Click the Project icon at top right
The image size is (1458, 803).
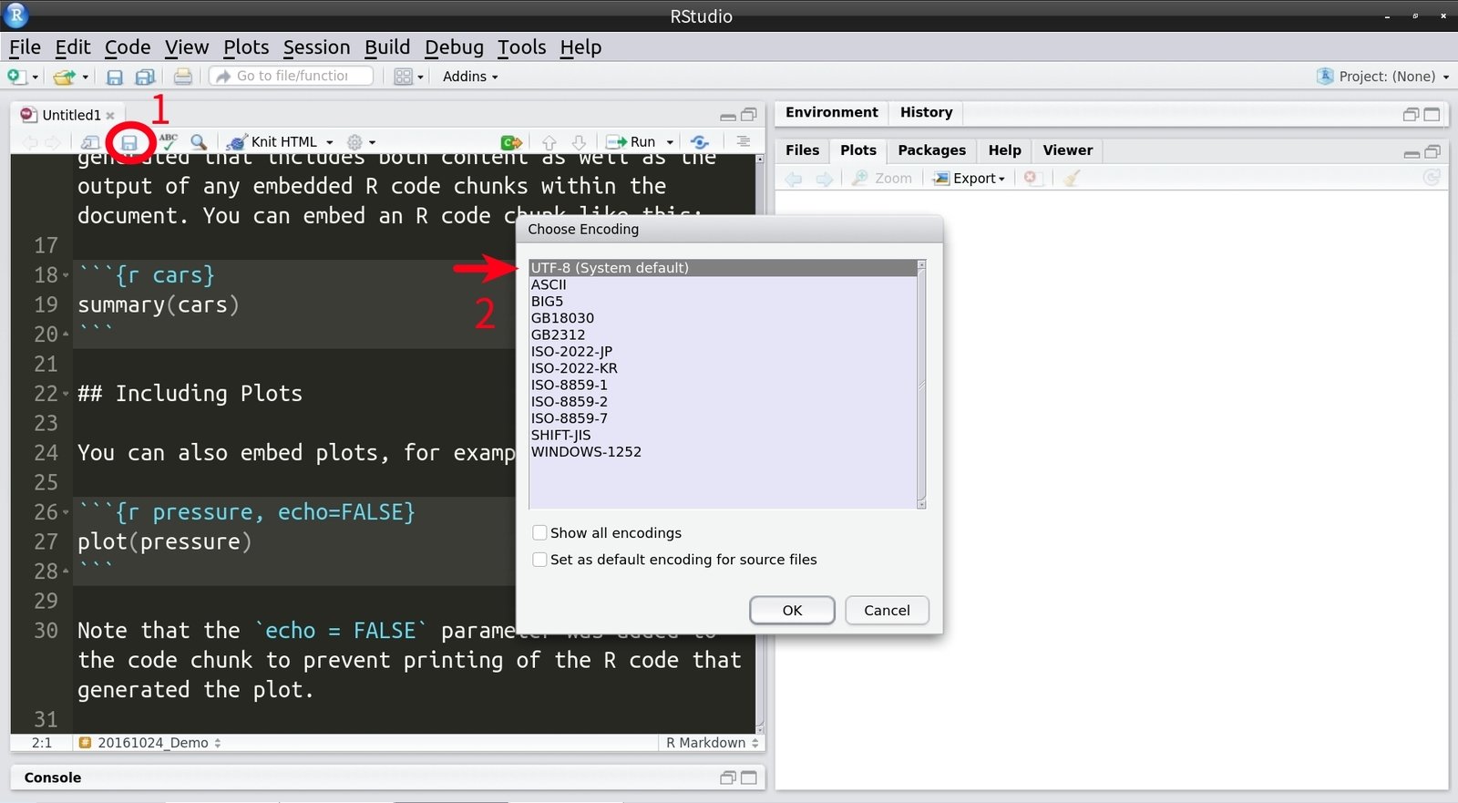pyautogui.click(x=1325, y=77)
